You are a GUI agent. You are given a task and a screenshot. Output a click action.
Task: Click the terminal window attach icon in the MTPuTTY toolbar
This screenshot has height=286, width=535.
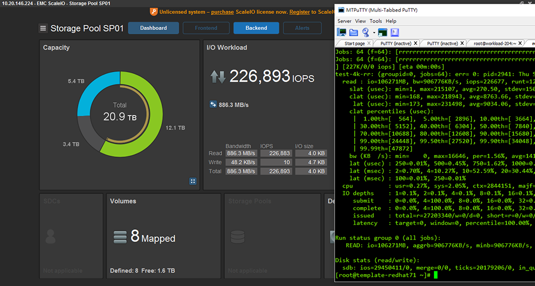pyautogui.click(x=383, y=33)
